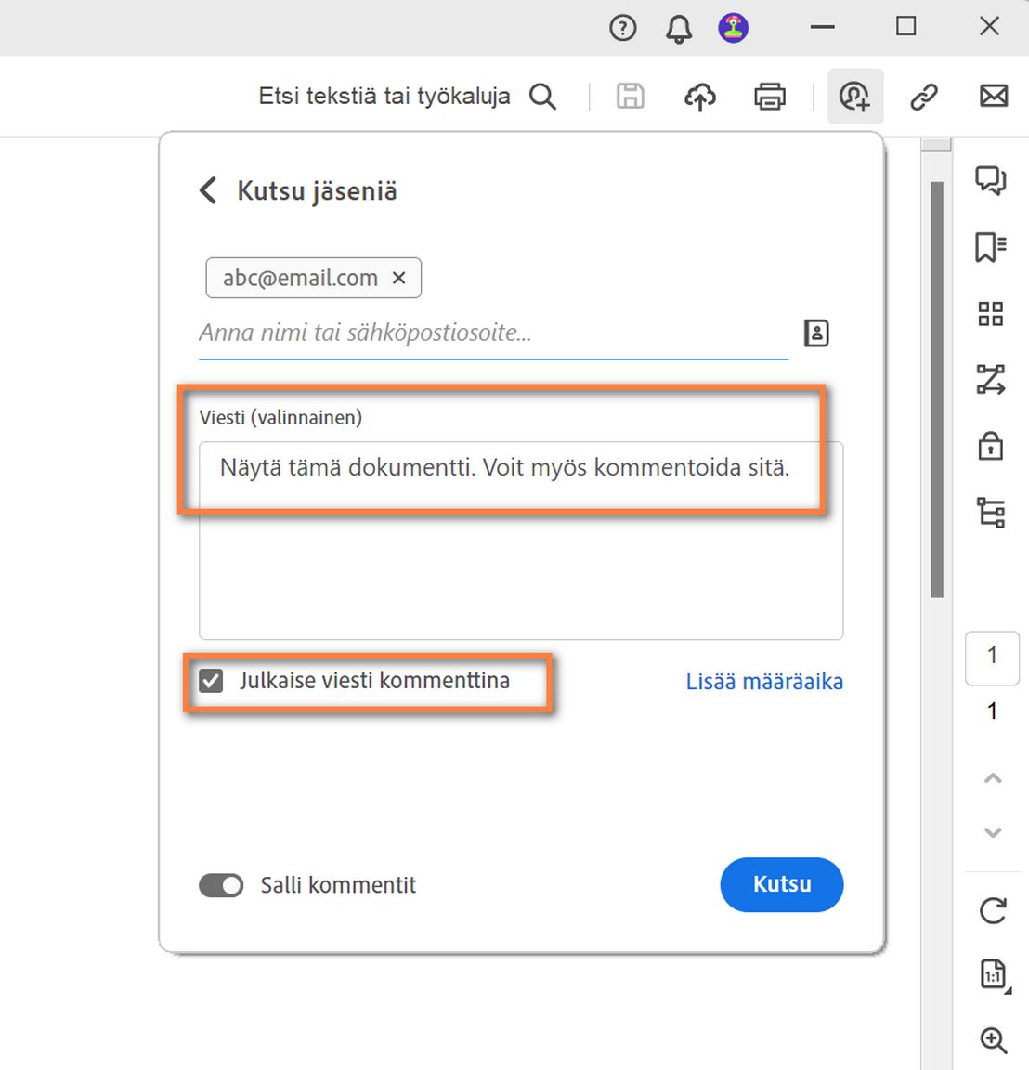Click the next page down arrow
This screenshot has width=1029, height=1070.
tap(992, 832)
